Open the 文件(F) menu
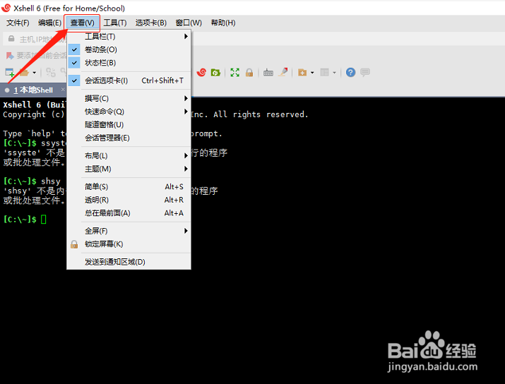Image resolution: width=505 pixels, height=384 pixels. click(x=18, y=23)
